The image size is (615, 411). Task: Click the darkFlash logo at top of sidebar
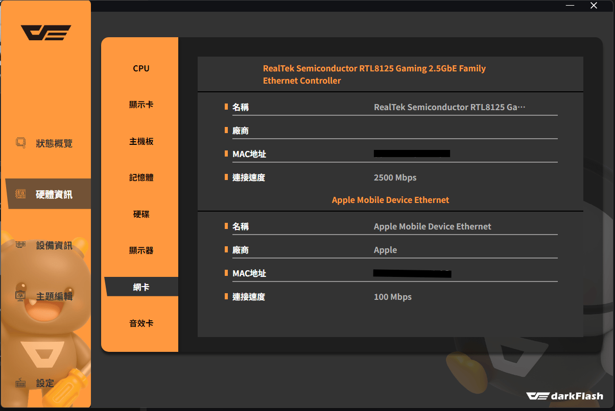[x=46, y=33]
